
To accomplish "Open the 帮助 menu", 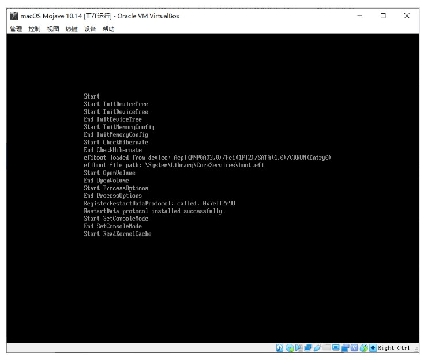I will pos(108,29).
